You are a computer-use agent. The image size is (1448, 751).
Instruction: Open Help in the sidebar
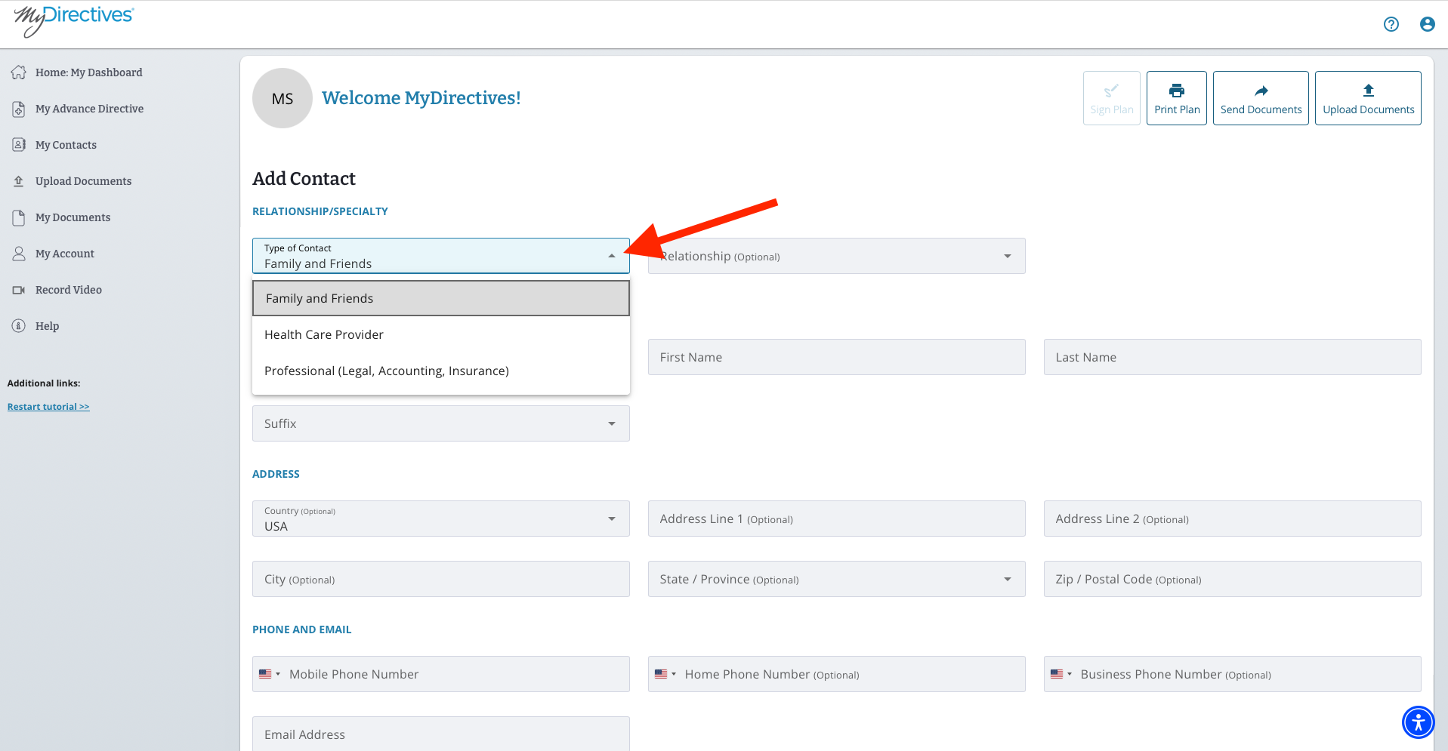click(x=47, y=326)
